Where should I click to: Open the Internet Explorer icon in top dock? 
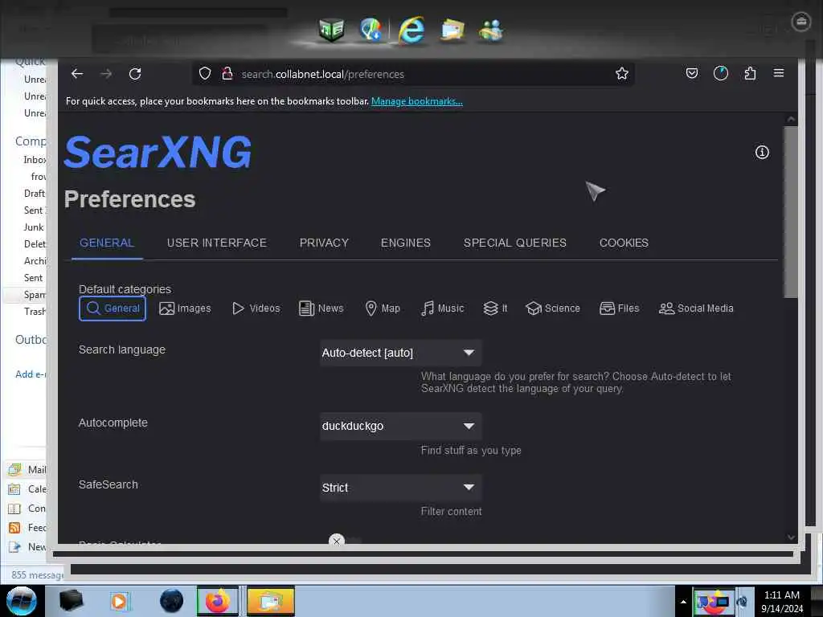[x=411, y=30]
